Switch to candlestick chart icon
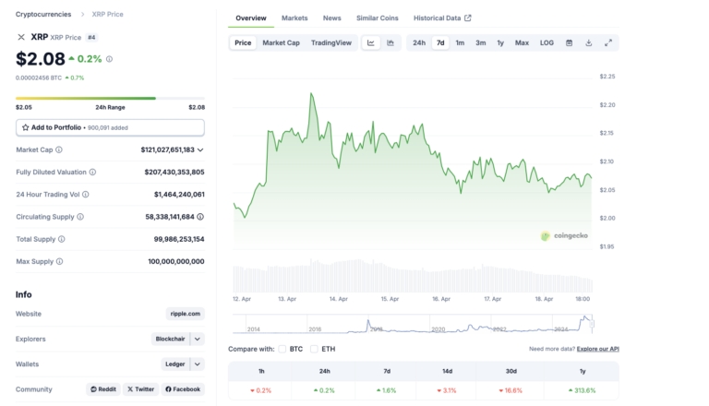This screenshot has width=709, height=406. (391, 43)
